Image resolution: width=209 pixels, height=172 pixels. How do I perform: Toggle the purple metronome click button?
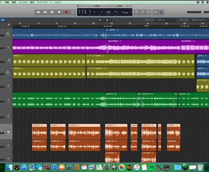pyautogui.click(x=161, y=12)
